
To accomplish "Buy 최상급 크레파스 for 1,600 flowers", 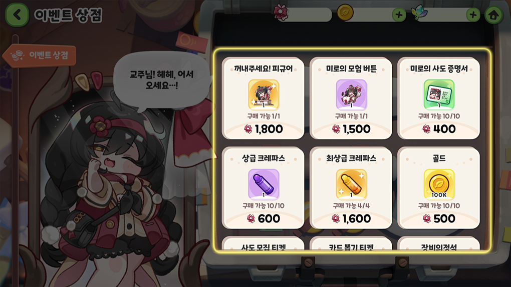I will (351, 218).
